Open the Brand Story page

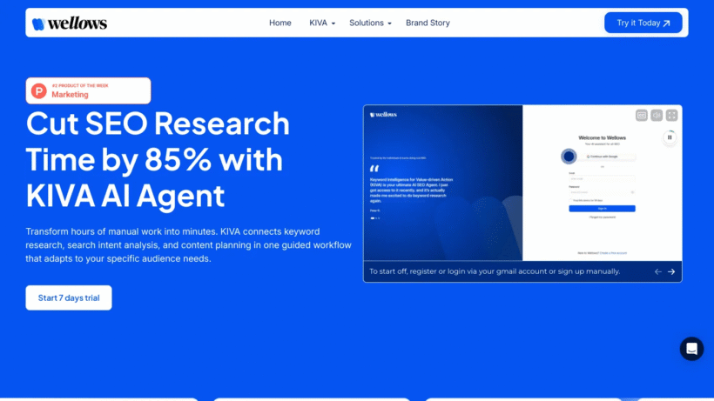pos(428,23)
